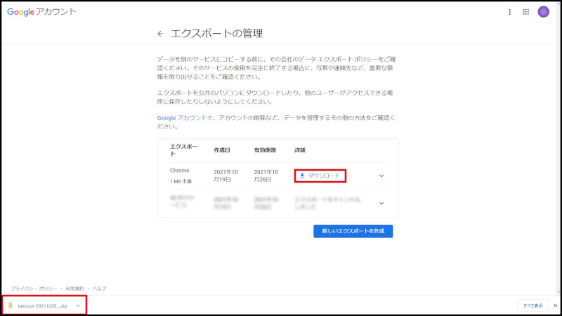
Task: Open the 利用規約 footer link
Action: 74,289
